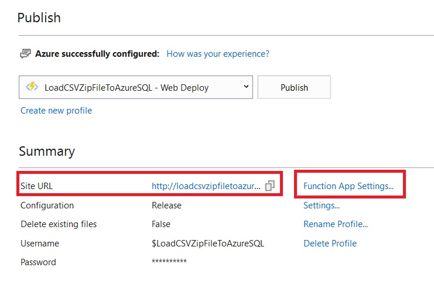The image size is (434, 305).
Task: Open the Site URL hyperlink
Action: tap(206, 186)
